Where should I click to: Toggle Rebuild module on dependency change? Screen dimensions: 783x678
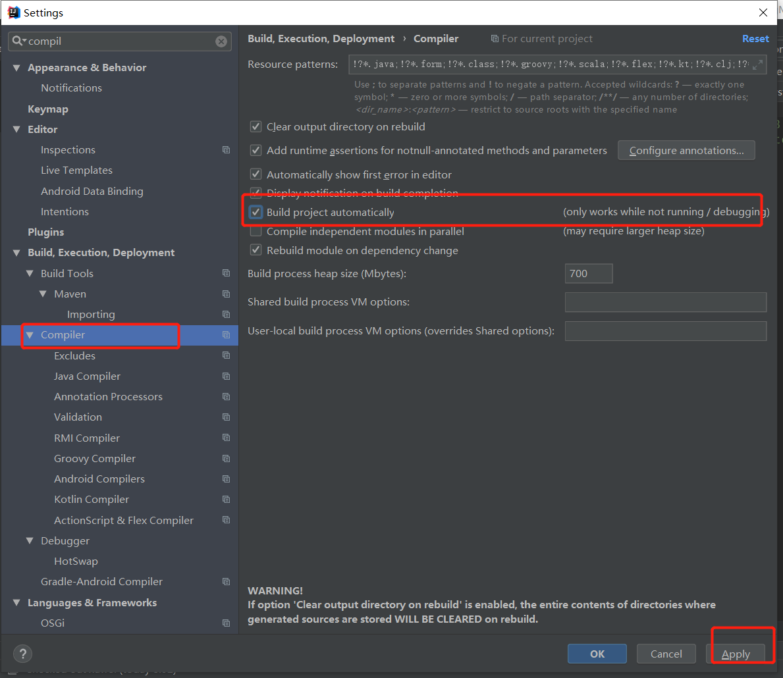tap(256, 250)
